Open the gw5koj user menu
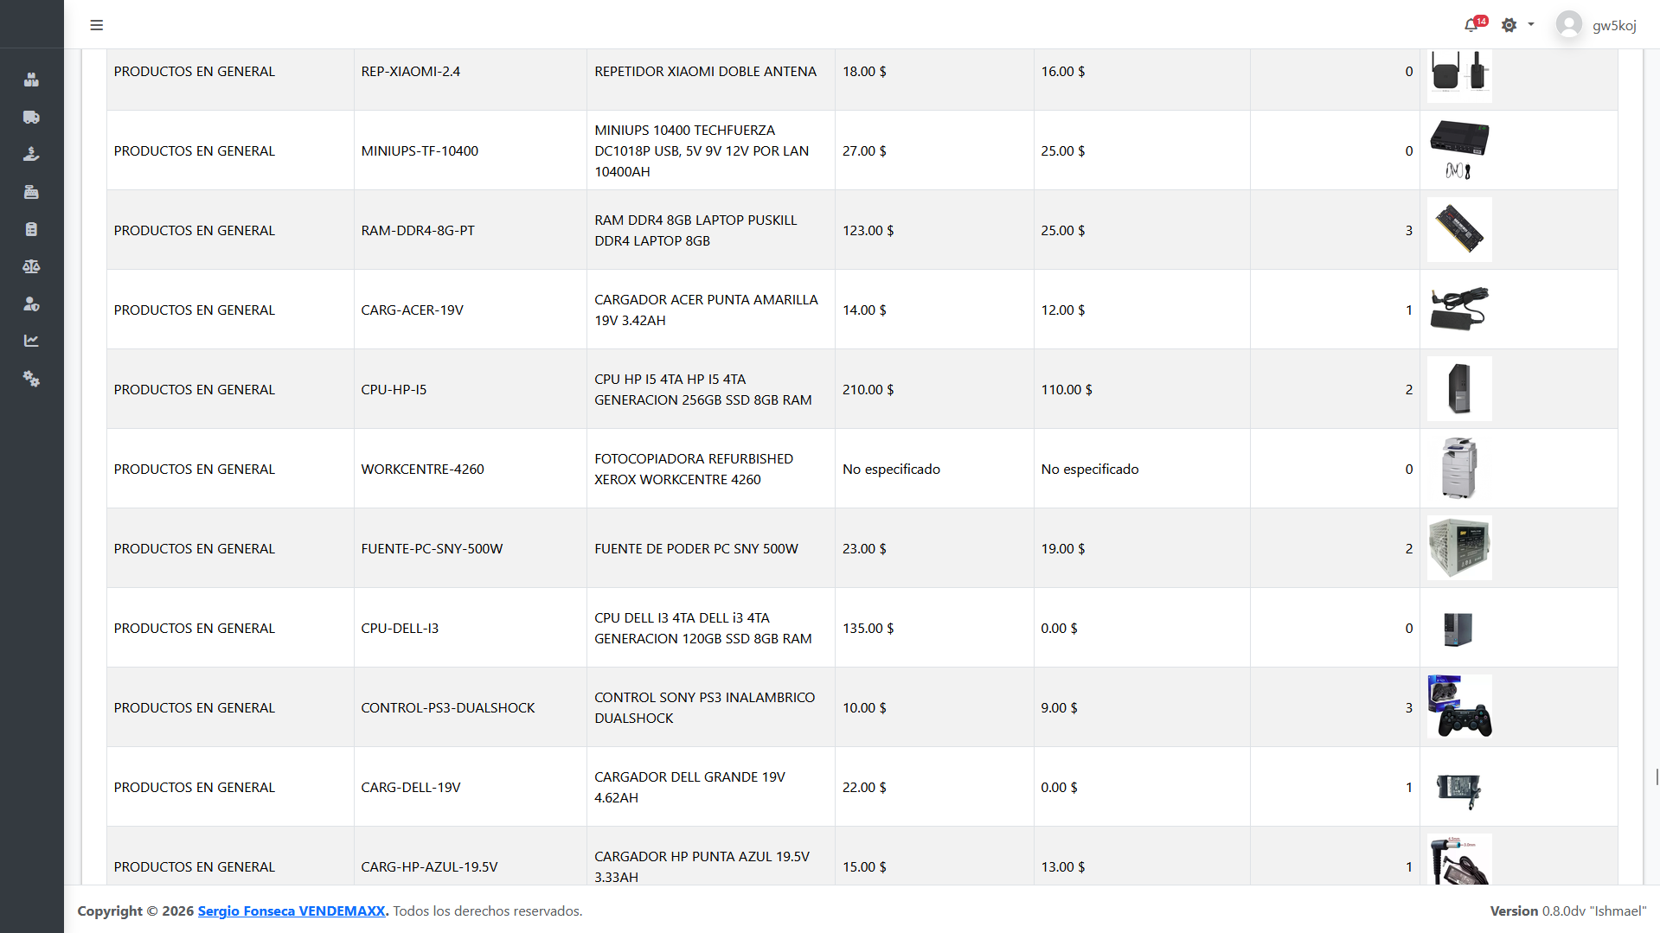This screenshot has height=933, width=1660. coord(1596,25)
